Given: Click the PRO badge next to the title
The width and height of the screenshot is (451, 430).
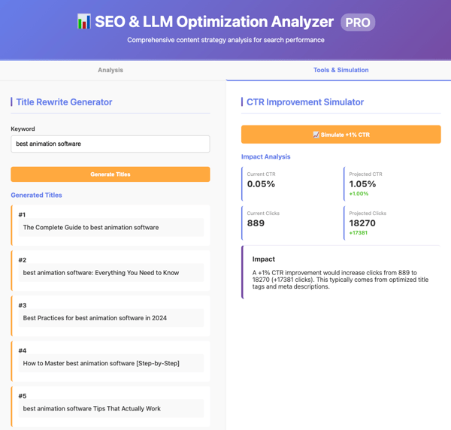Looking at the screenshot, I should click(x=358, y=23).
